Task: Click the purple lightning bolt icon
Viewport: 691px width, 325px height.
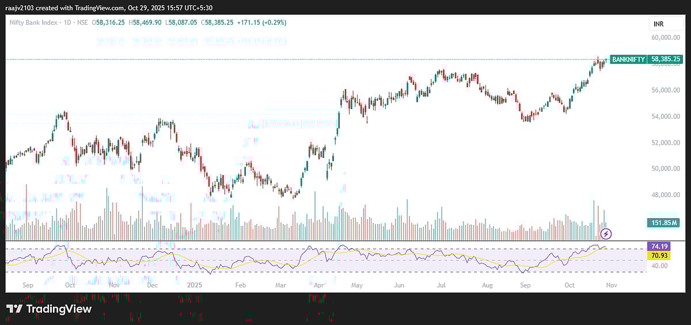Action: 606,234
